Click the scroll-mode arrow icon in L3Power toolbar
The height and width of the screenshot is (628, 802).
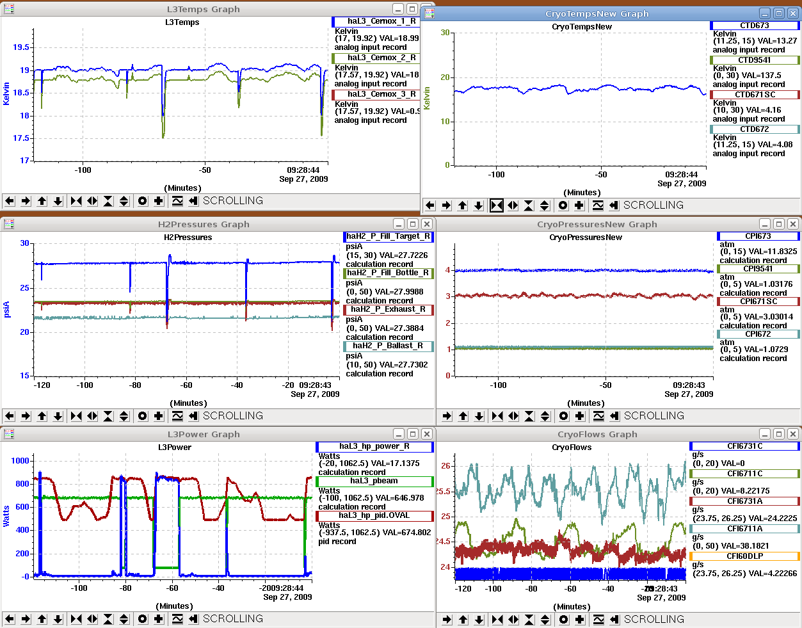[x=193, y=619]
